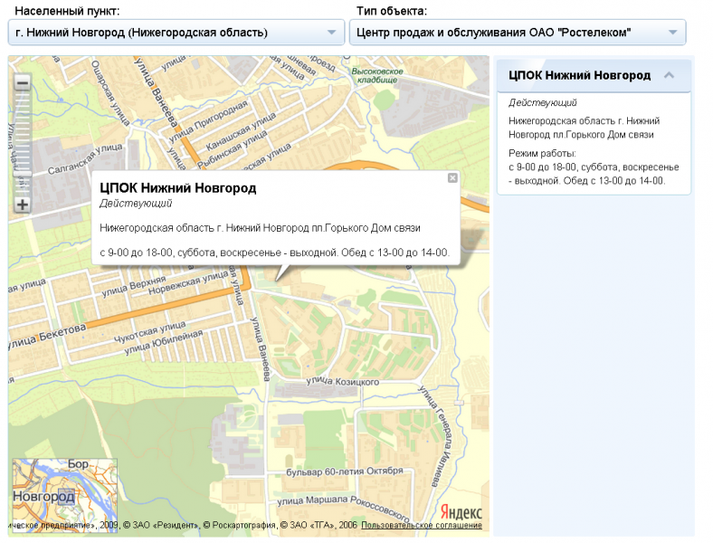Click the Режим работы label in sidebar
The height and width of the screenshot is (543, 713).
point(542,153)
